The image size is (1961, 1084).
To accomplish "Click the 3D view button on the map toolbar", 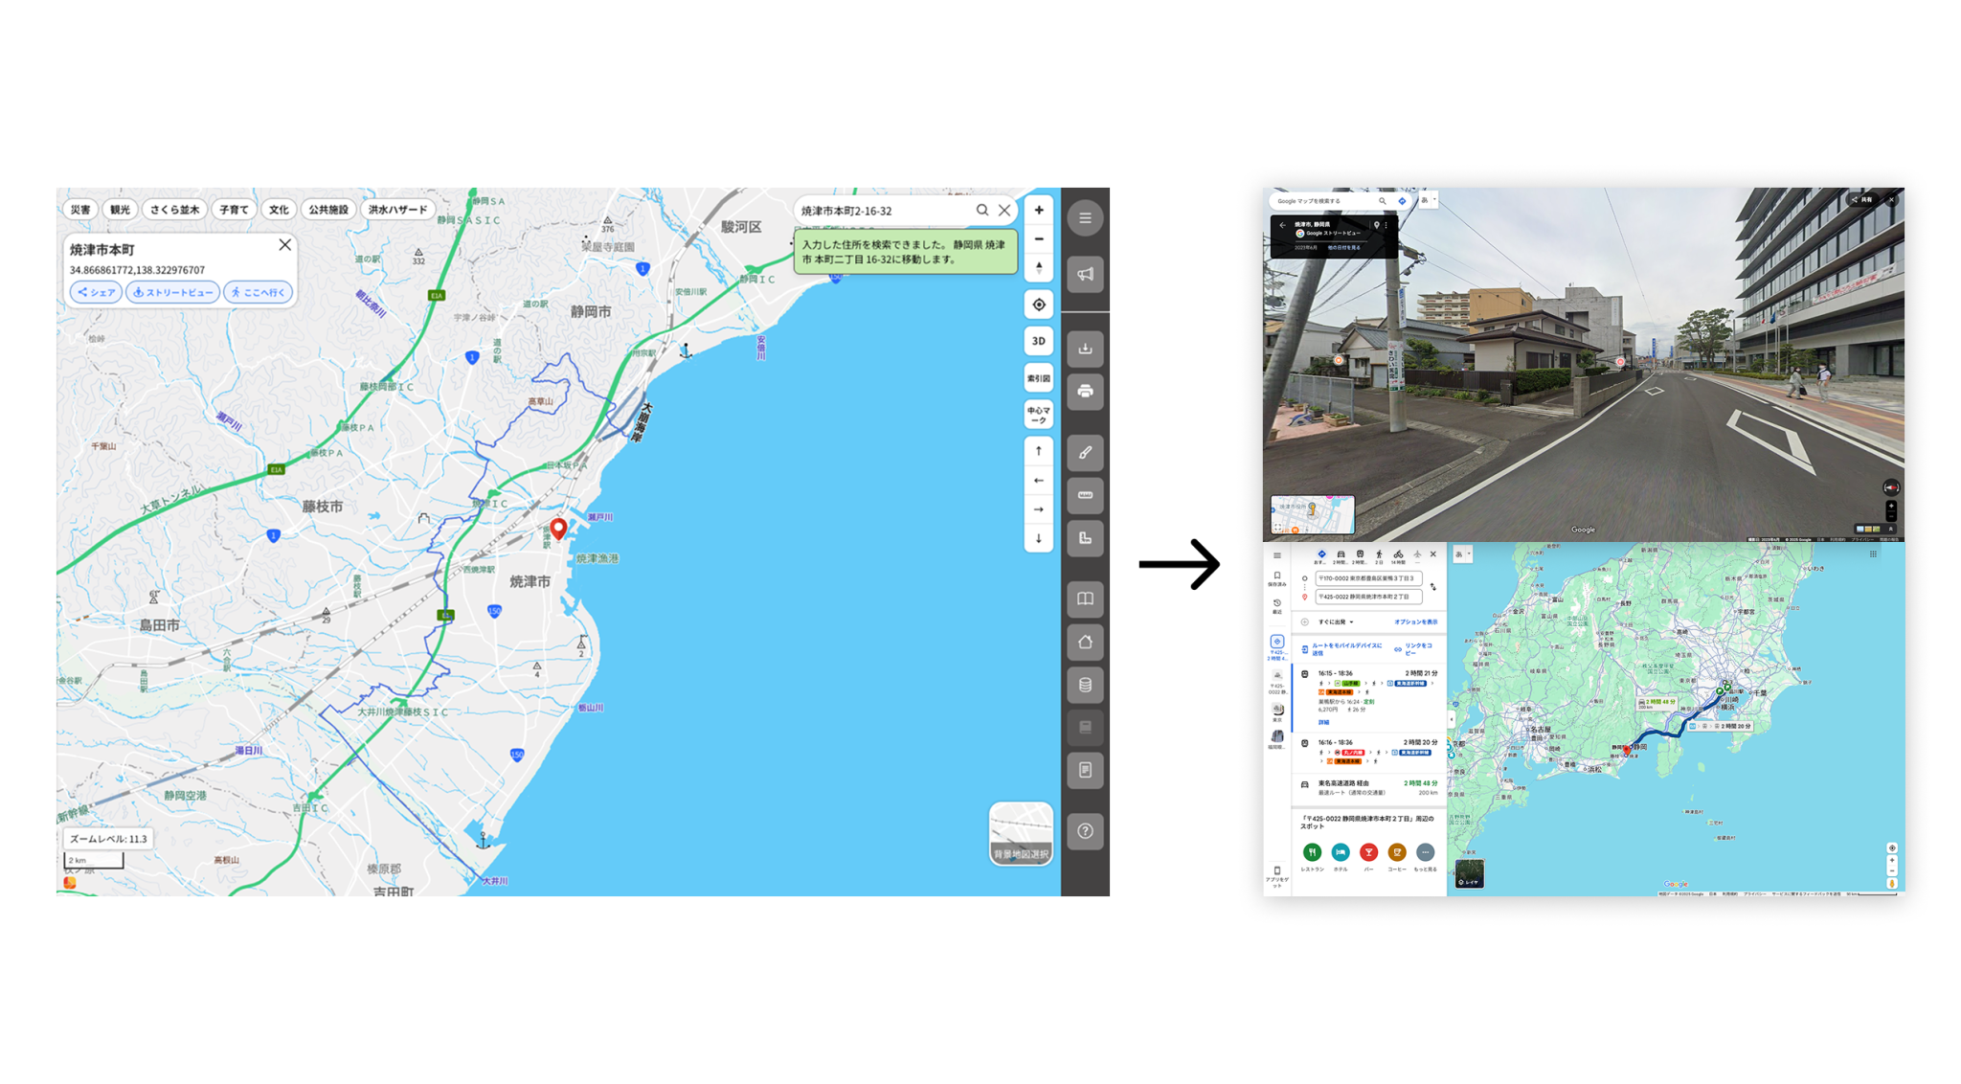I will tap(1038, 341).
